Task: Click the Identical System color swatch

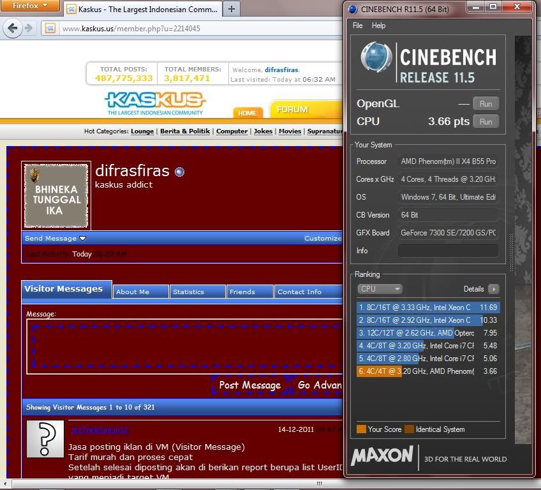Action: tap(409, 429)
